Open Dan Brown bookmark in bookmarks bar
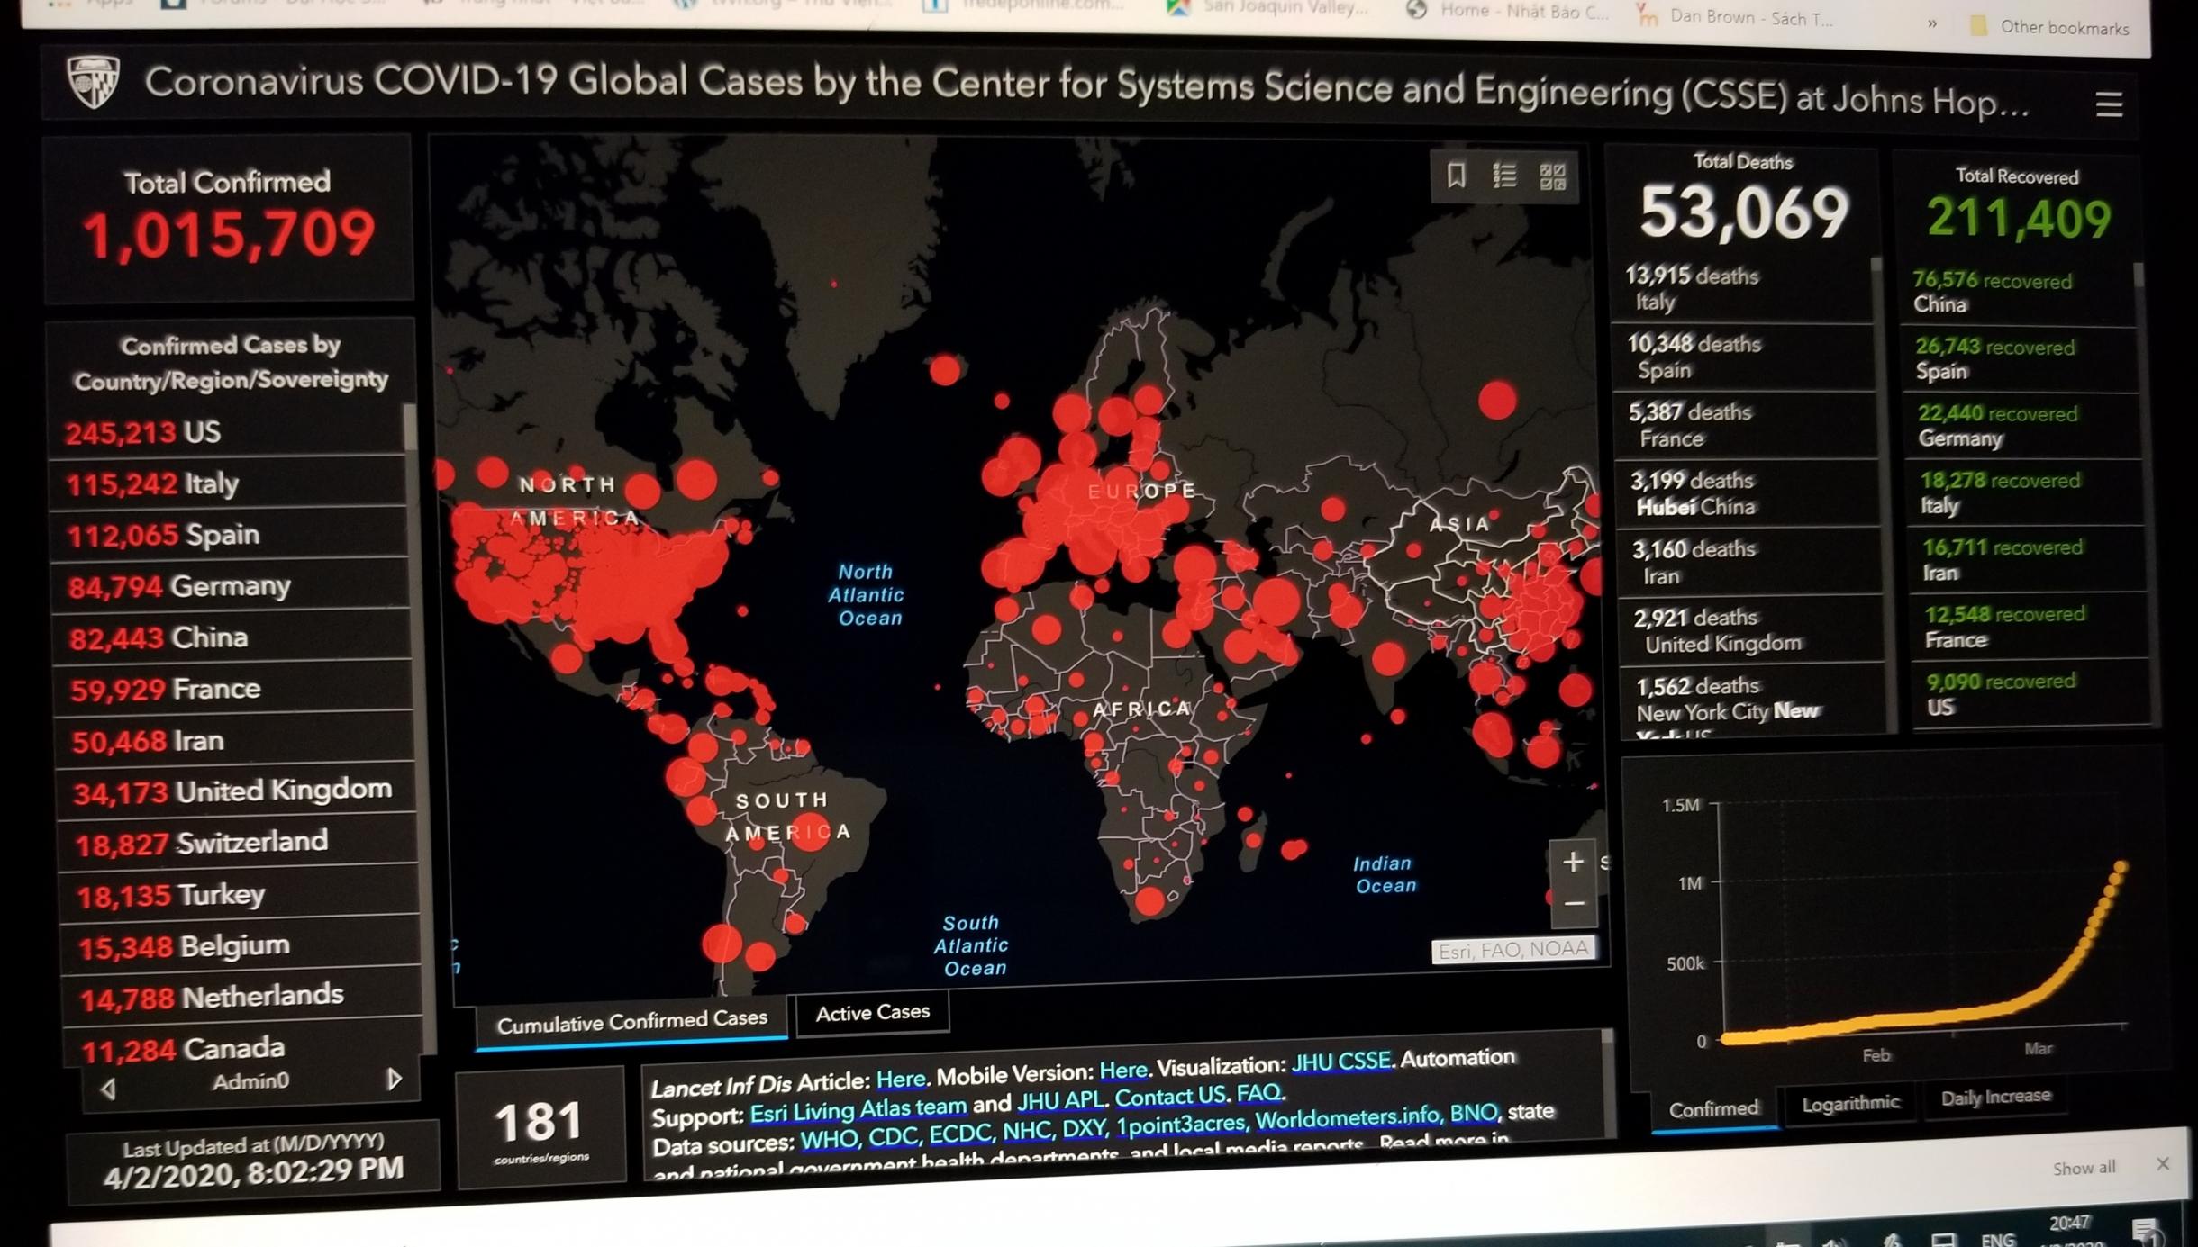The height and width of the screenshot is (1247, 2198). pyautogui.click(x=1734, y=17)
